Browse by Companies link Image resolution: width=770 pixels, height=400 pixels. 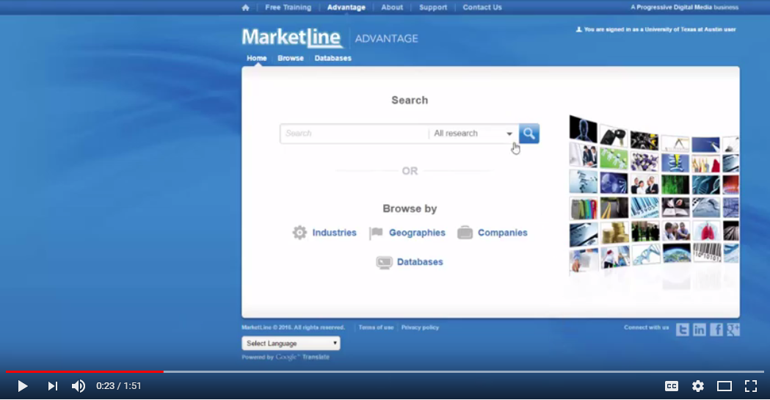502,233
